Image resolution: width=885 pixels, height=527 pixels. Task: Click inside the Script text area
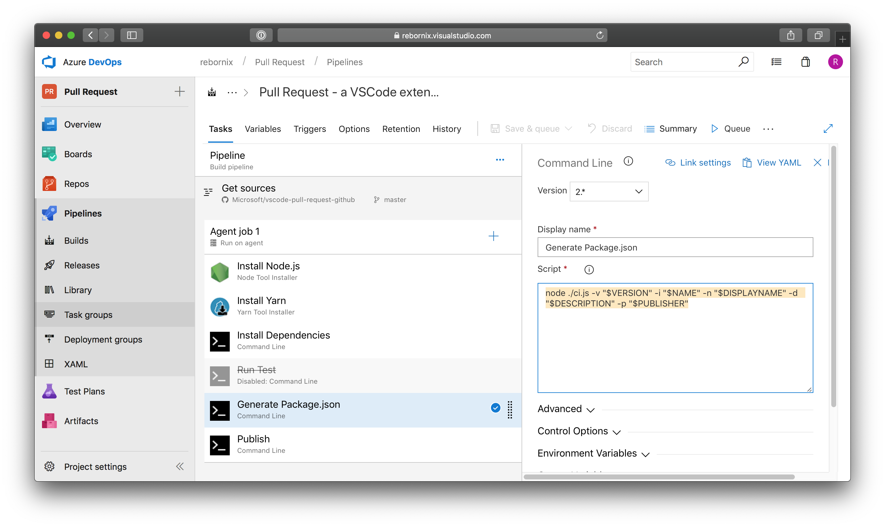(x=675, y=338)
